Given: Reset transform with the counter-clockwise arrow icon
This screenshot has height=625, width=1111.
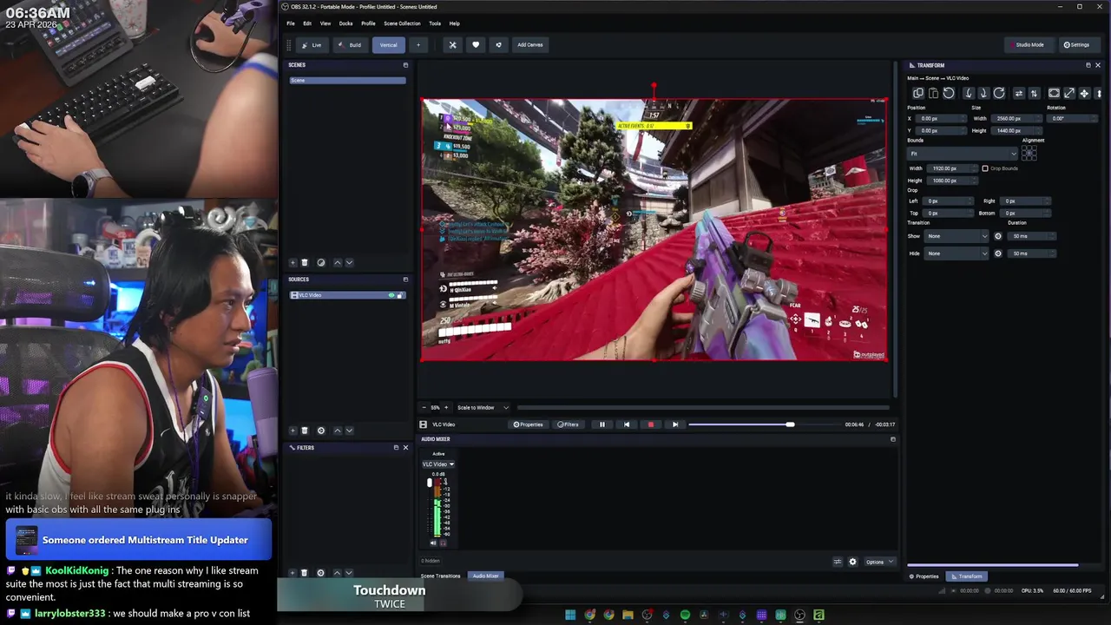Looking at the screenshot, I should 949,93.
